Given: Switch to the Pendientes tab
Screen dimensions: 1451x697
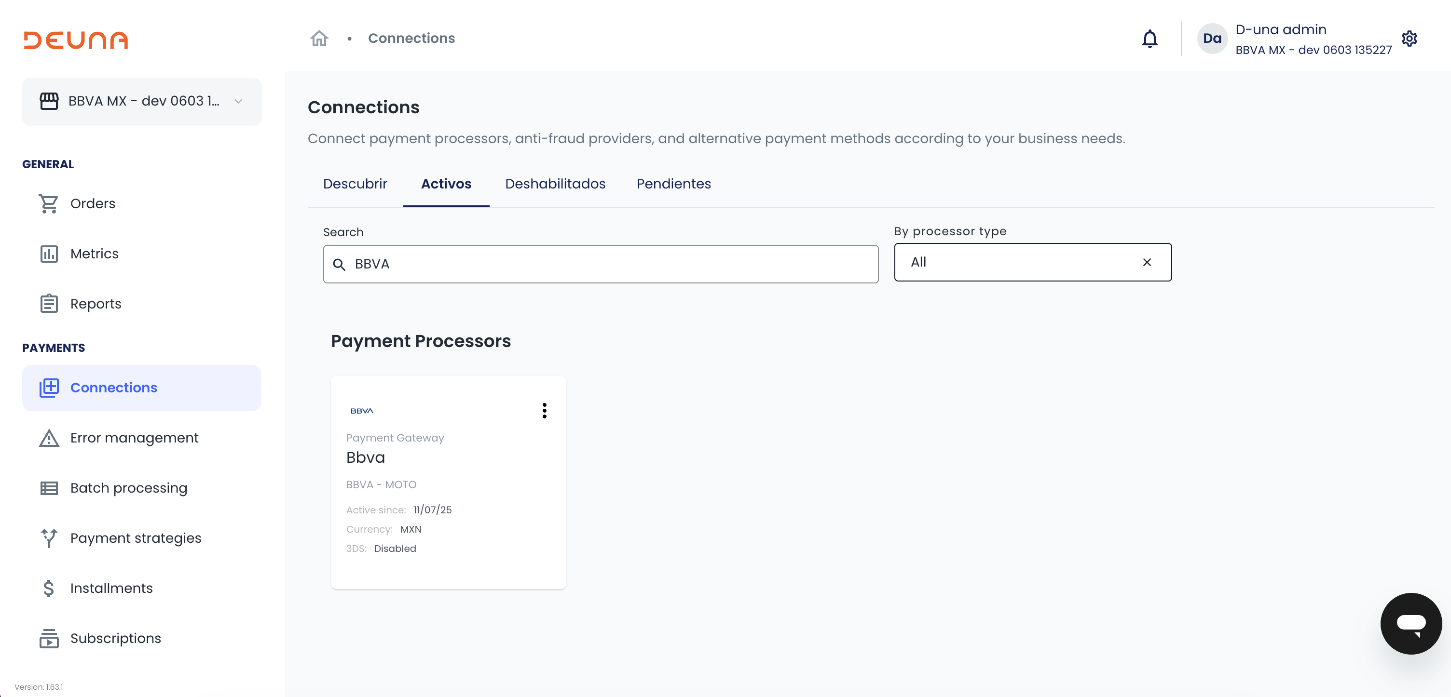Looking at the screenshot, I should (x=673, y=184).
